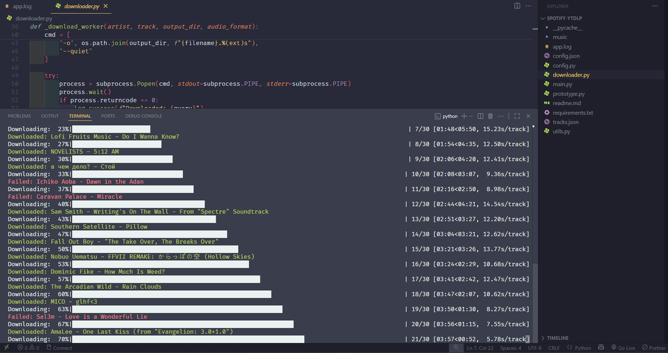Image resolution: width=668 pixels, height=353 pixels.
Task: Click the 50% download progress bar
Action: point(155,249)
